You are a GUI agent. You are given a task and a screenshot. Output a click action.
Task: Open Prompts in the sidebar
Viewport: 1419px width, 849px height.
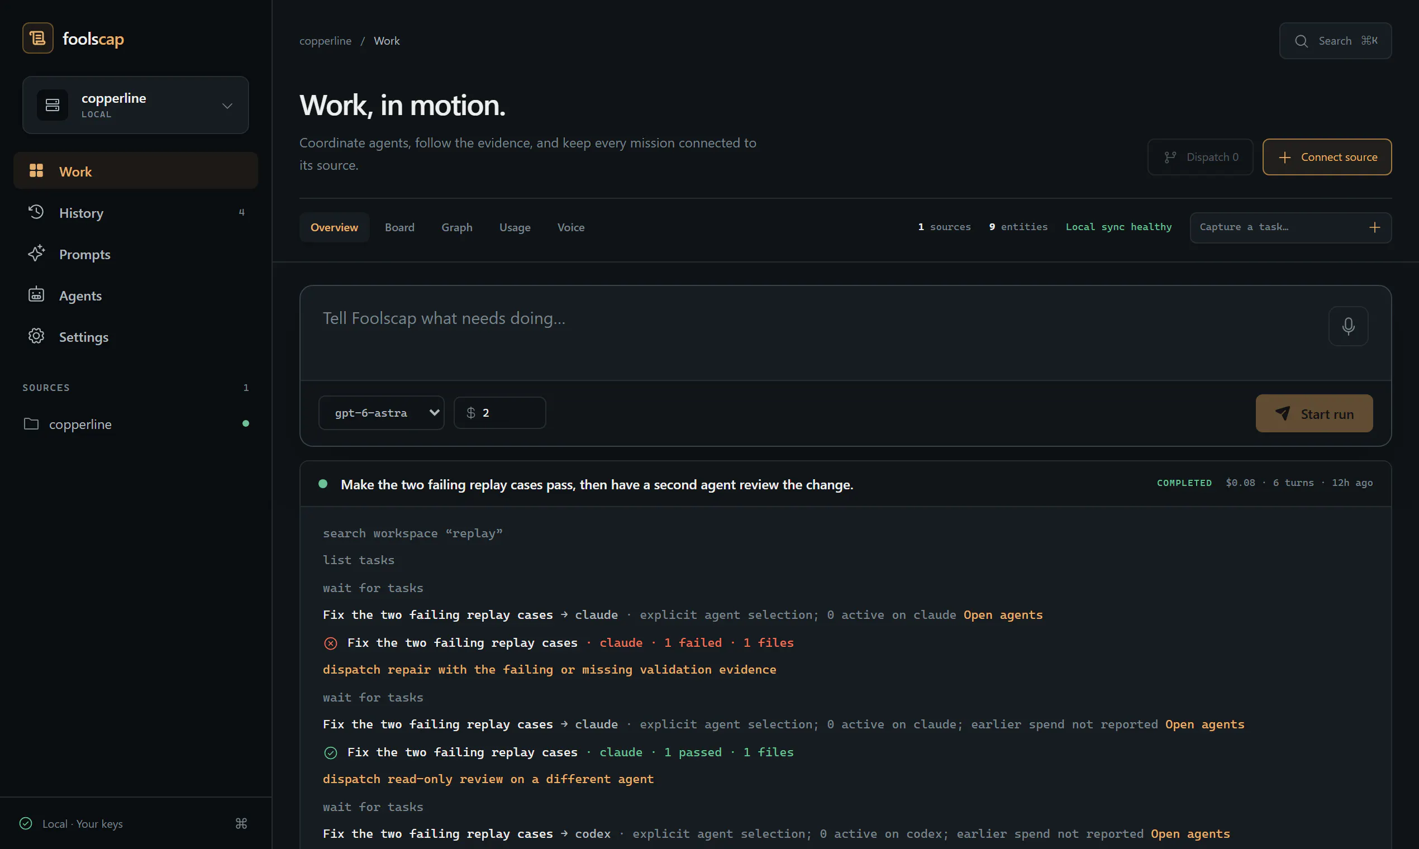click(136, 254)
